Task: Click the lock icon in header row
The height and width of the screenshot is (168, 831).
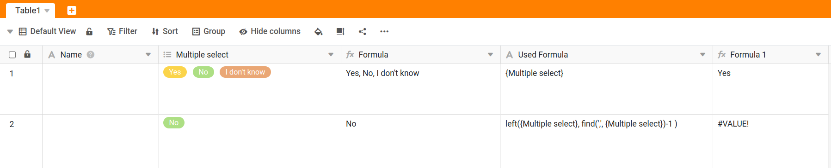Action: click(27, 54)
